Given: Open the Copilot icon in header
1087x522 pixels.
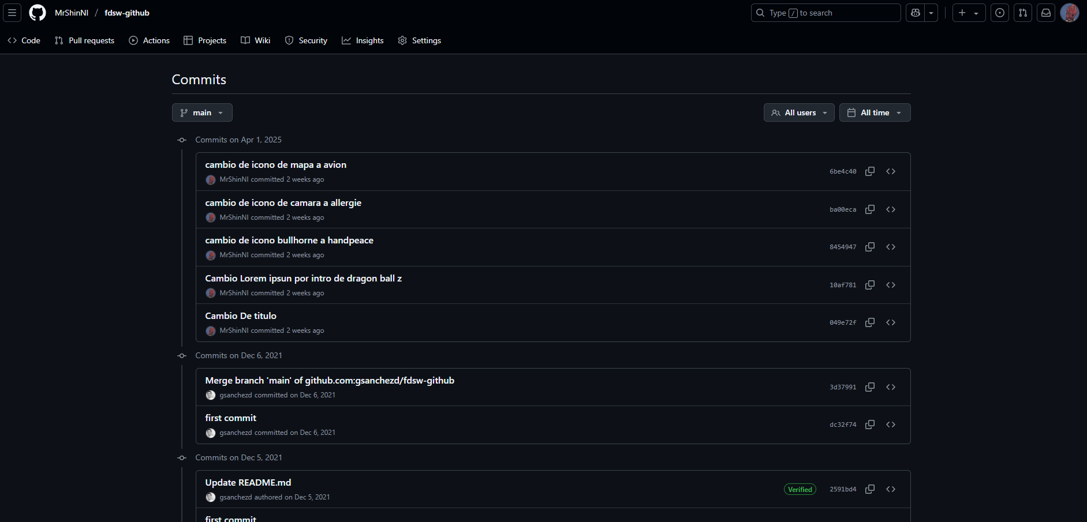Looking at the screenshot, I should coord(916,13).
